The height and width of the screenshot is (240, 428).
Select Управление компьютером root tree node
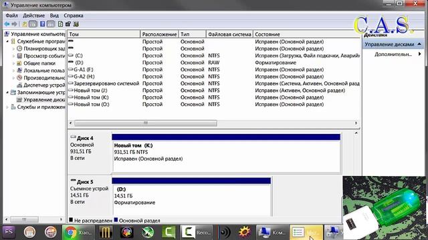(x=35, y=34)
